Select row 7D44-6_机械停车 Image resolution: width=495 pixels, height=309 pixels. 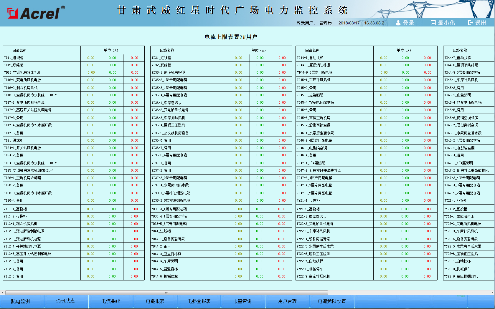point(221,277)
